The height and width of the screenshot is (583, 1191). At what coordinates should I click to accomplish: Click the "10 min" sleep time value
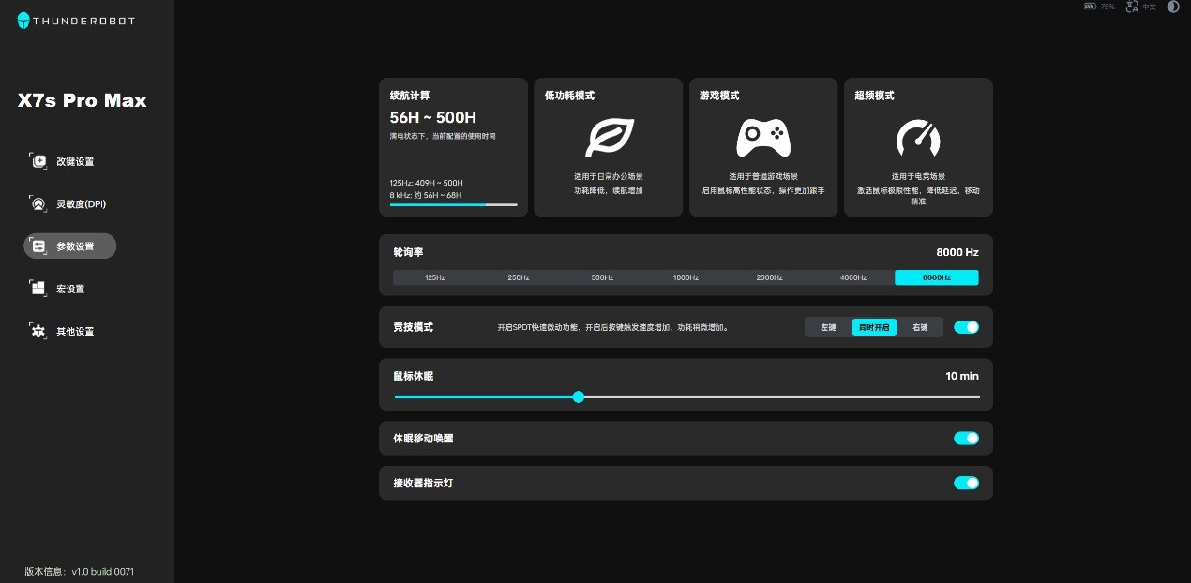(x=962, y=376)
